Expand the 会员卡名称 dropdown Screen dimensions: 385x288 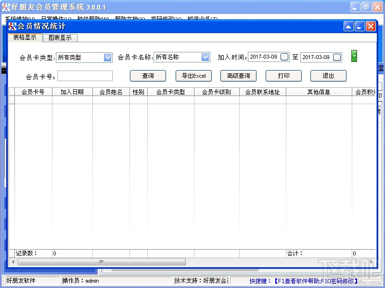tap(205, 57)
